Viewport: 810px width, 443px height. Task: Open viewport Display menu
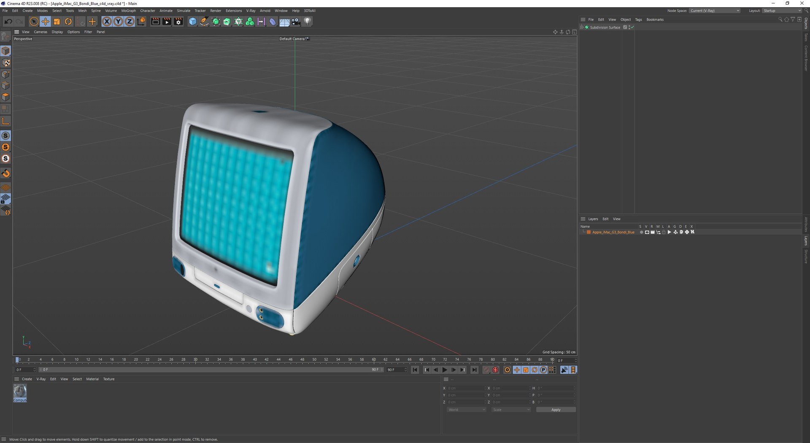tap(57, 32)
